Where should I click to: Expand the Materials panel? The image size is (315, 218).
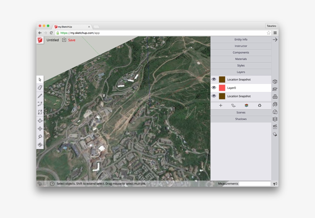[241, 59]
